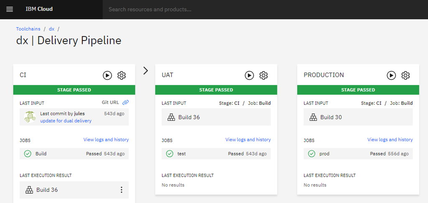Open UAT stage configuration gear
428x203 pixels.
(263, 75)
